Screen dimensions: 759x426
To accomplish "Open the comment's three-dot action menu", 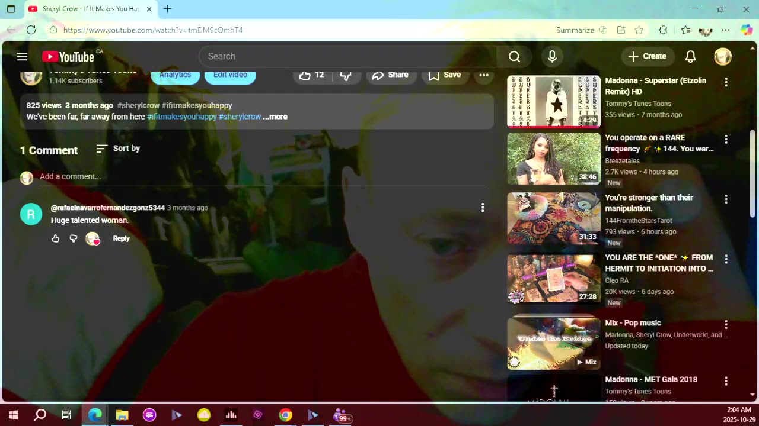I will [x=483, y=207].
